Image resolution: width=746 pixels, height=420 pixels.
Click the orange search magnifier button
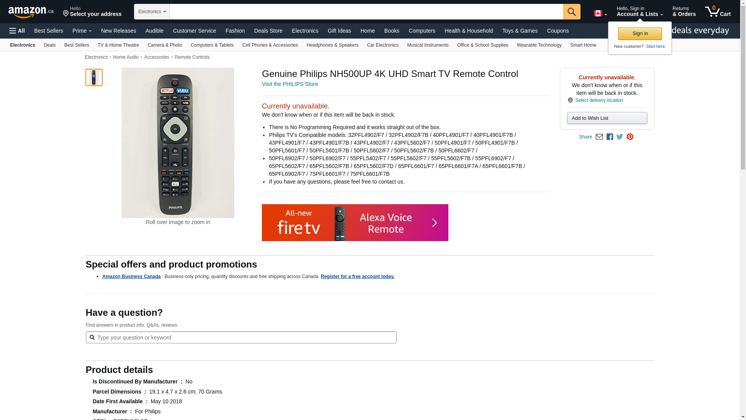coord(571,12)
